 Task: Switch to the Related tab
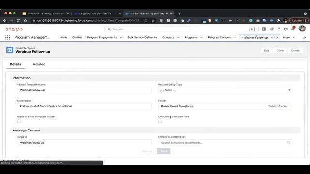coord(39,64)
